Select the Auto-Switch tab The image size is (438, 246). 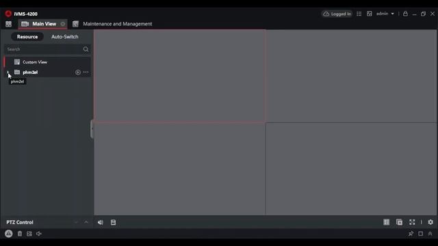65,36
